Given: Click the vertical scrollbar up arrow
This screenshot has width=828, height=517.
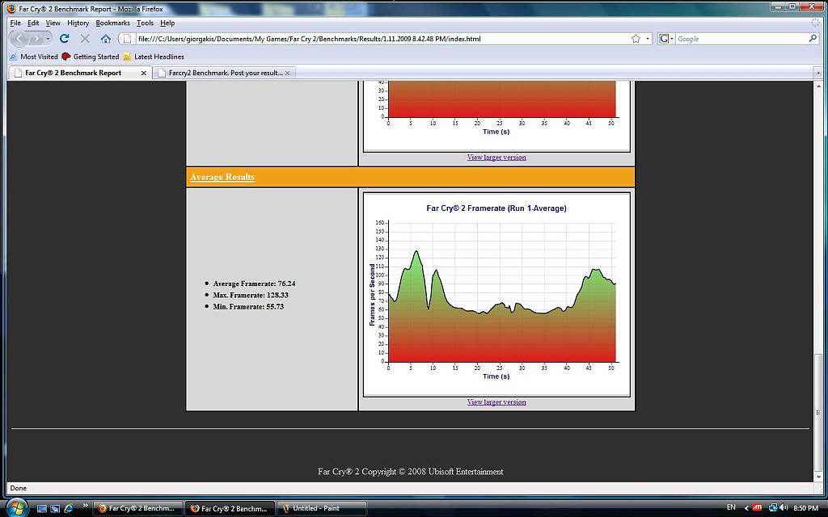Looking at the screenshot, I should tap(819, 86).
